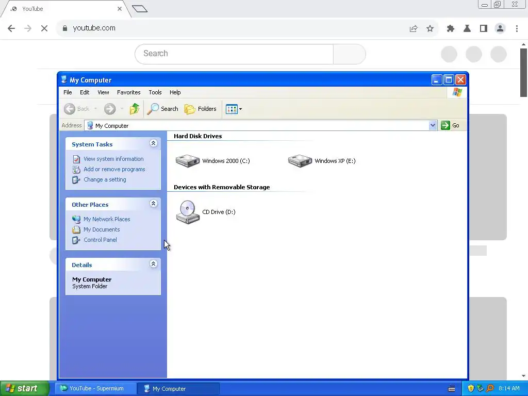Expand the Address bar dropdown

[433, 126]
